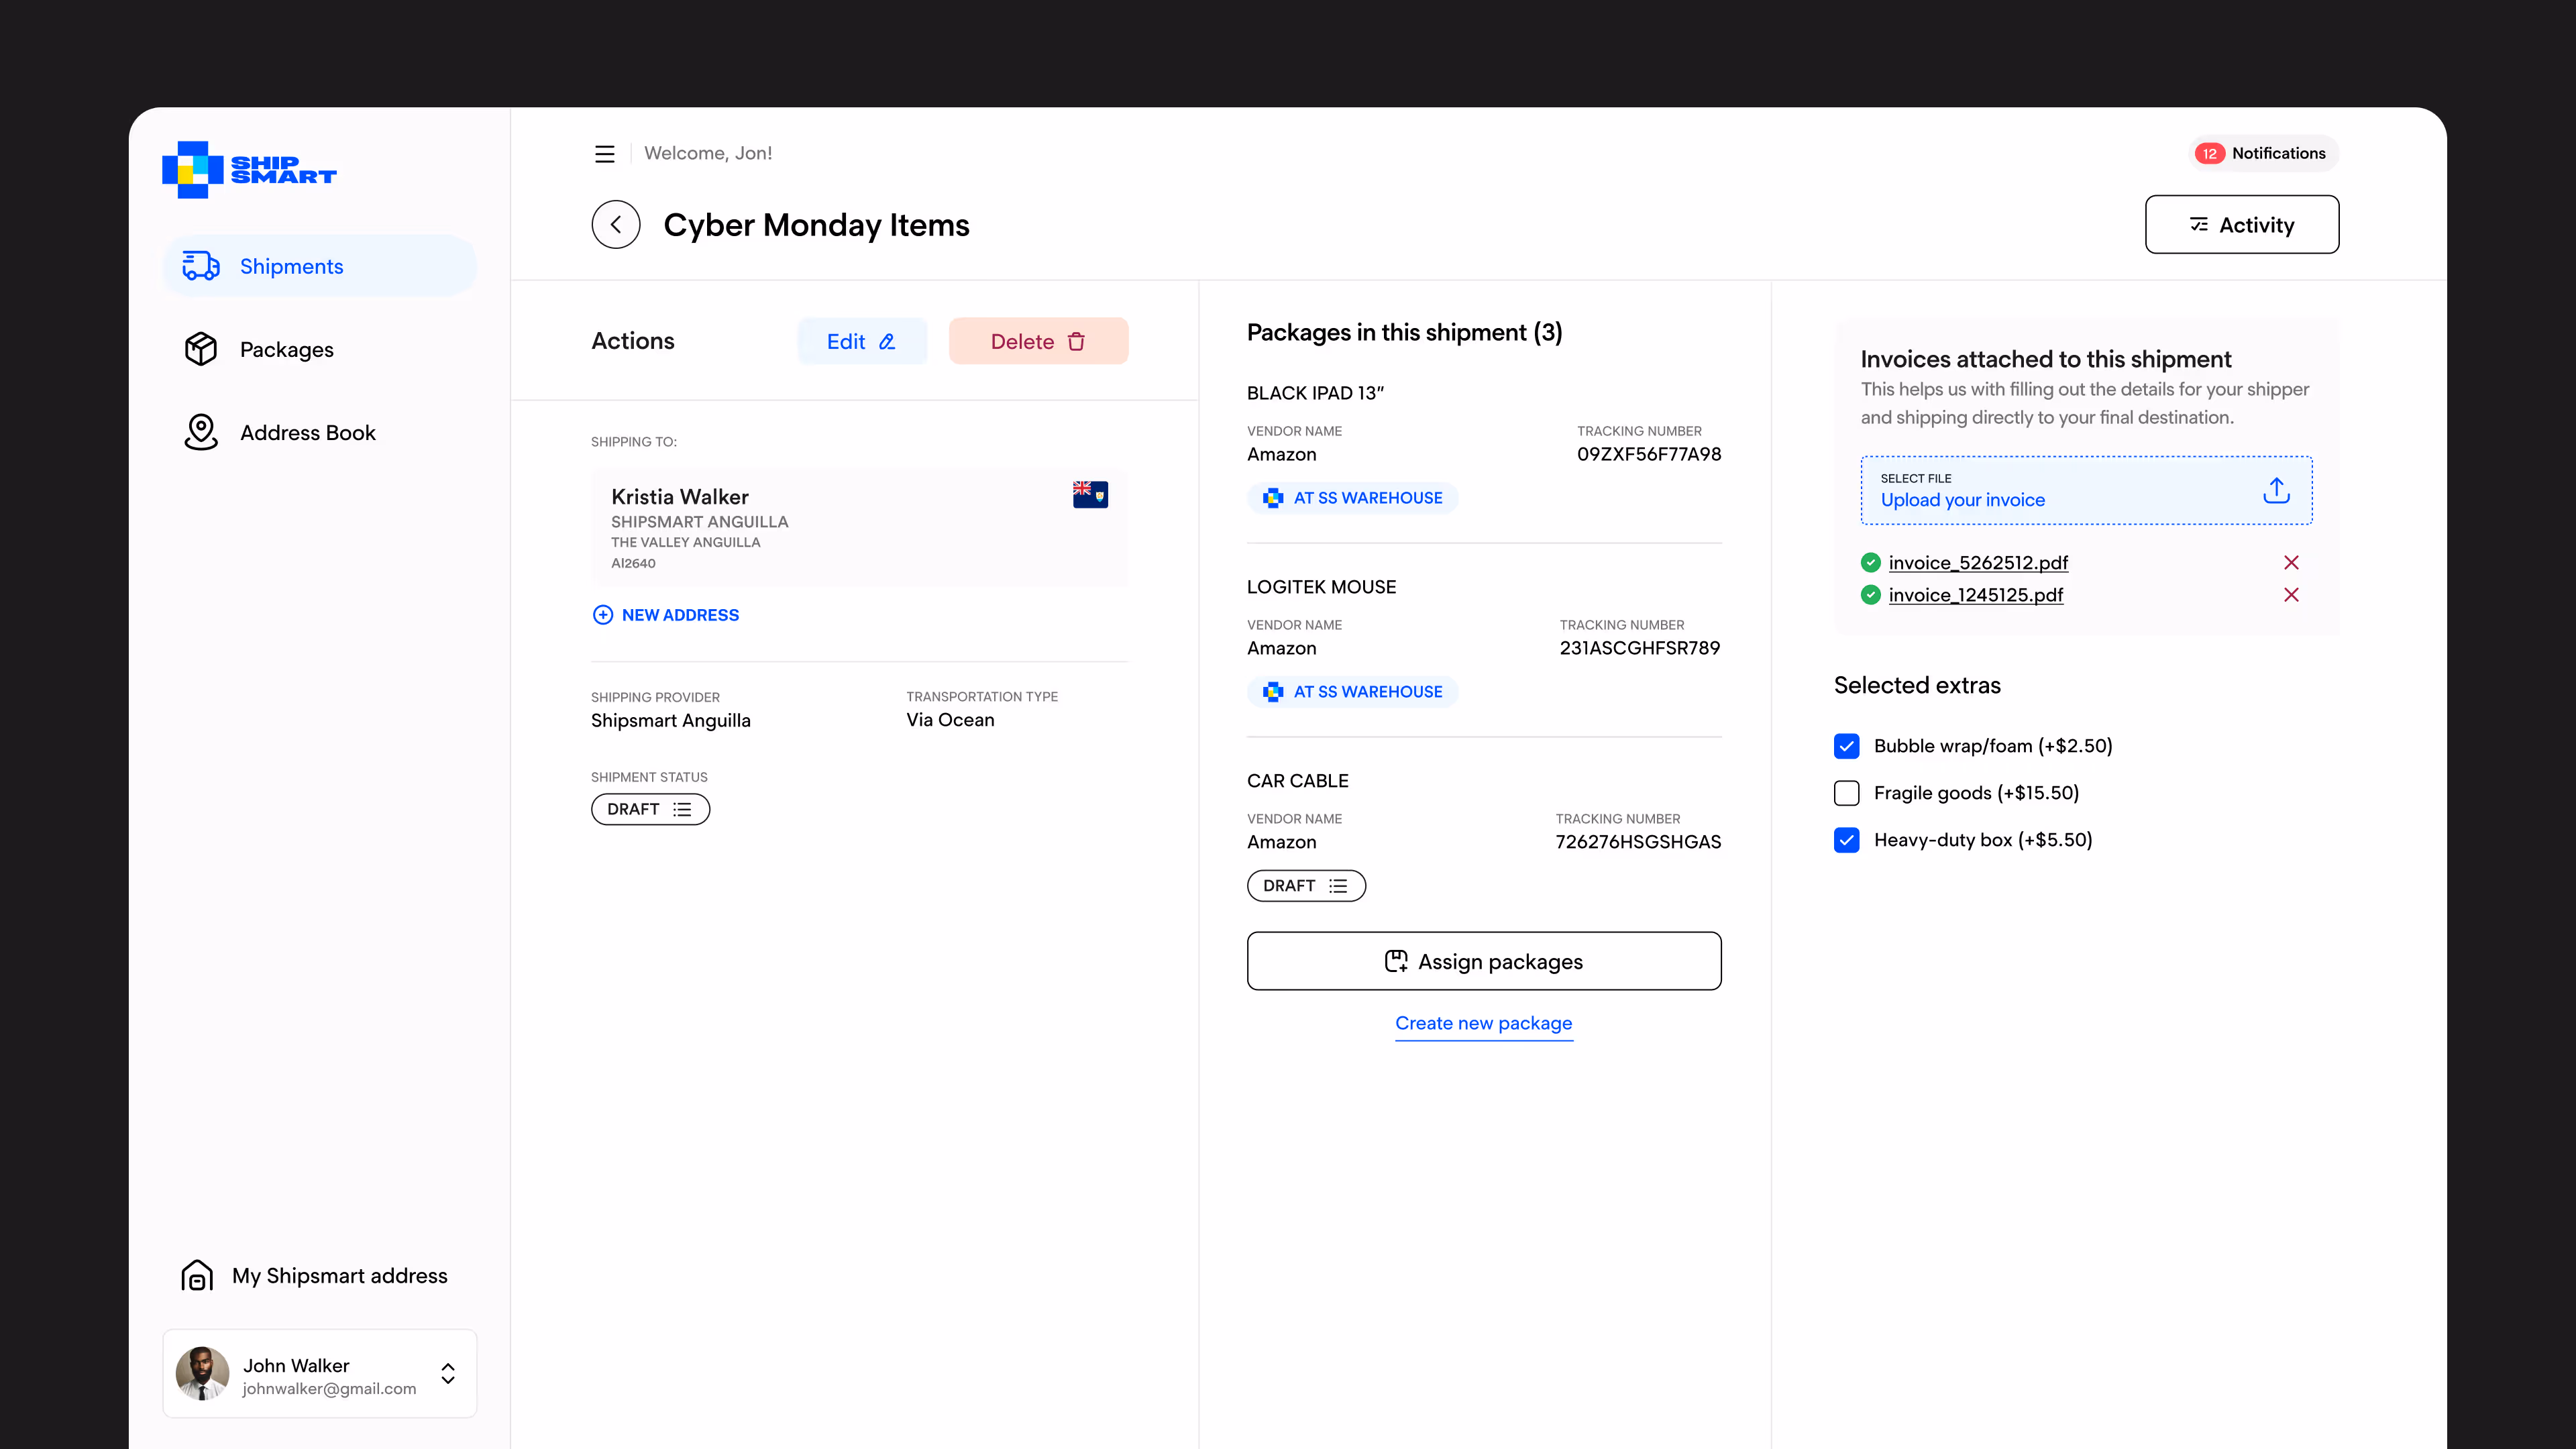The width and height of the screenshot is (2576, 1449).
Task: Go back using the circular arrow button
Action: tap(615, 225)
